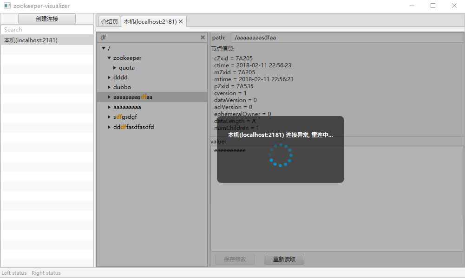Click the path field /aaaaaaaasdfaa

coord(347,37)
